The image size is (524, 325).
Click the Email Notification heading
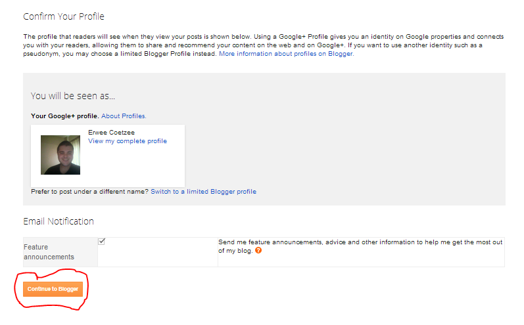click(59, 221)
